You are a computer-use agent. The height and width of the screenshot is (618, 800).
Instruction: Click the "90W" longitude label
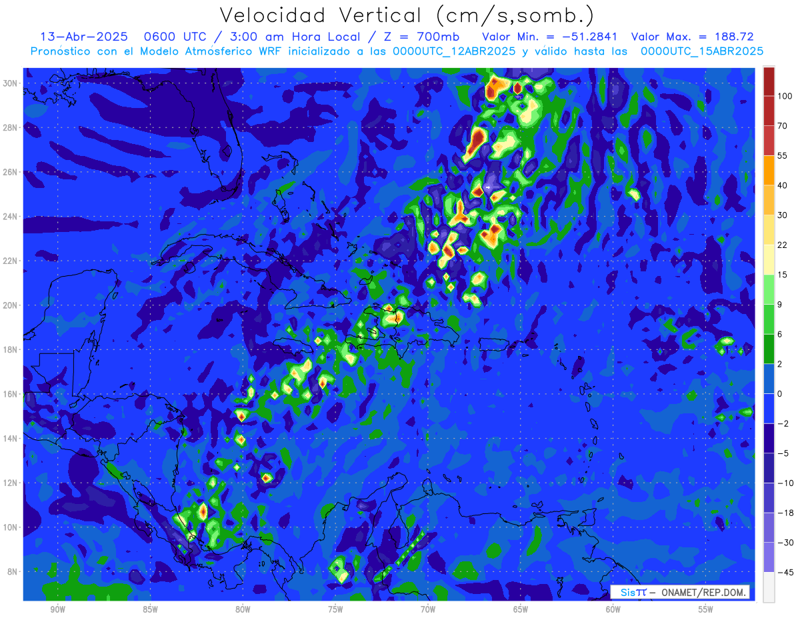point(58,609)
